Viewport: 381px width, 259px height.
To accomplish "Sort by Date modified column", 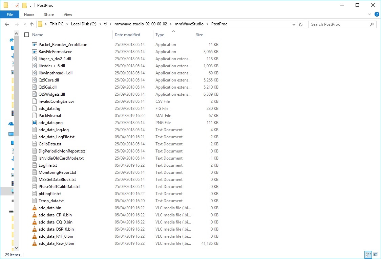I will [x=127, y=35].
